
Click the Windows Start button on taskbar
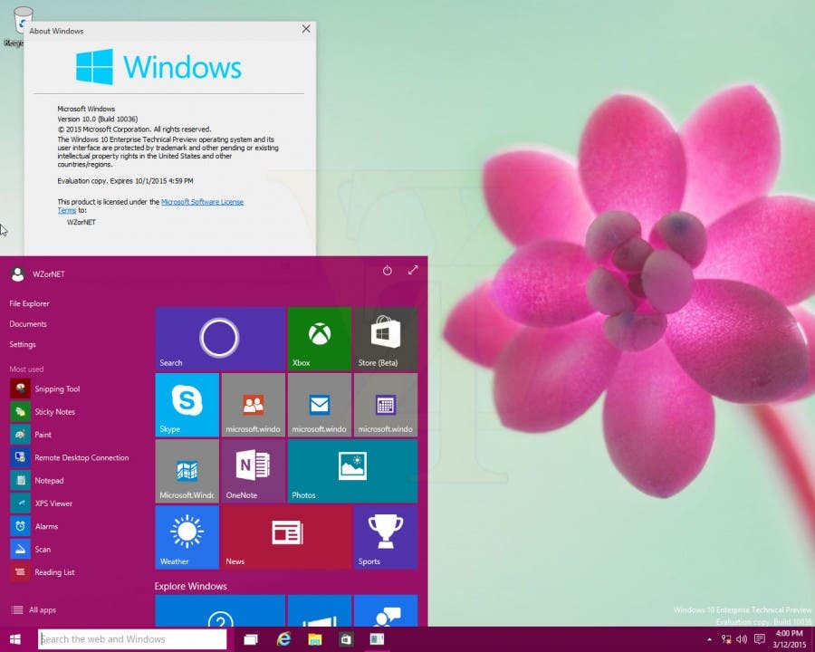(15, 639)
